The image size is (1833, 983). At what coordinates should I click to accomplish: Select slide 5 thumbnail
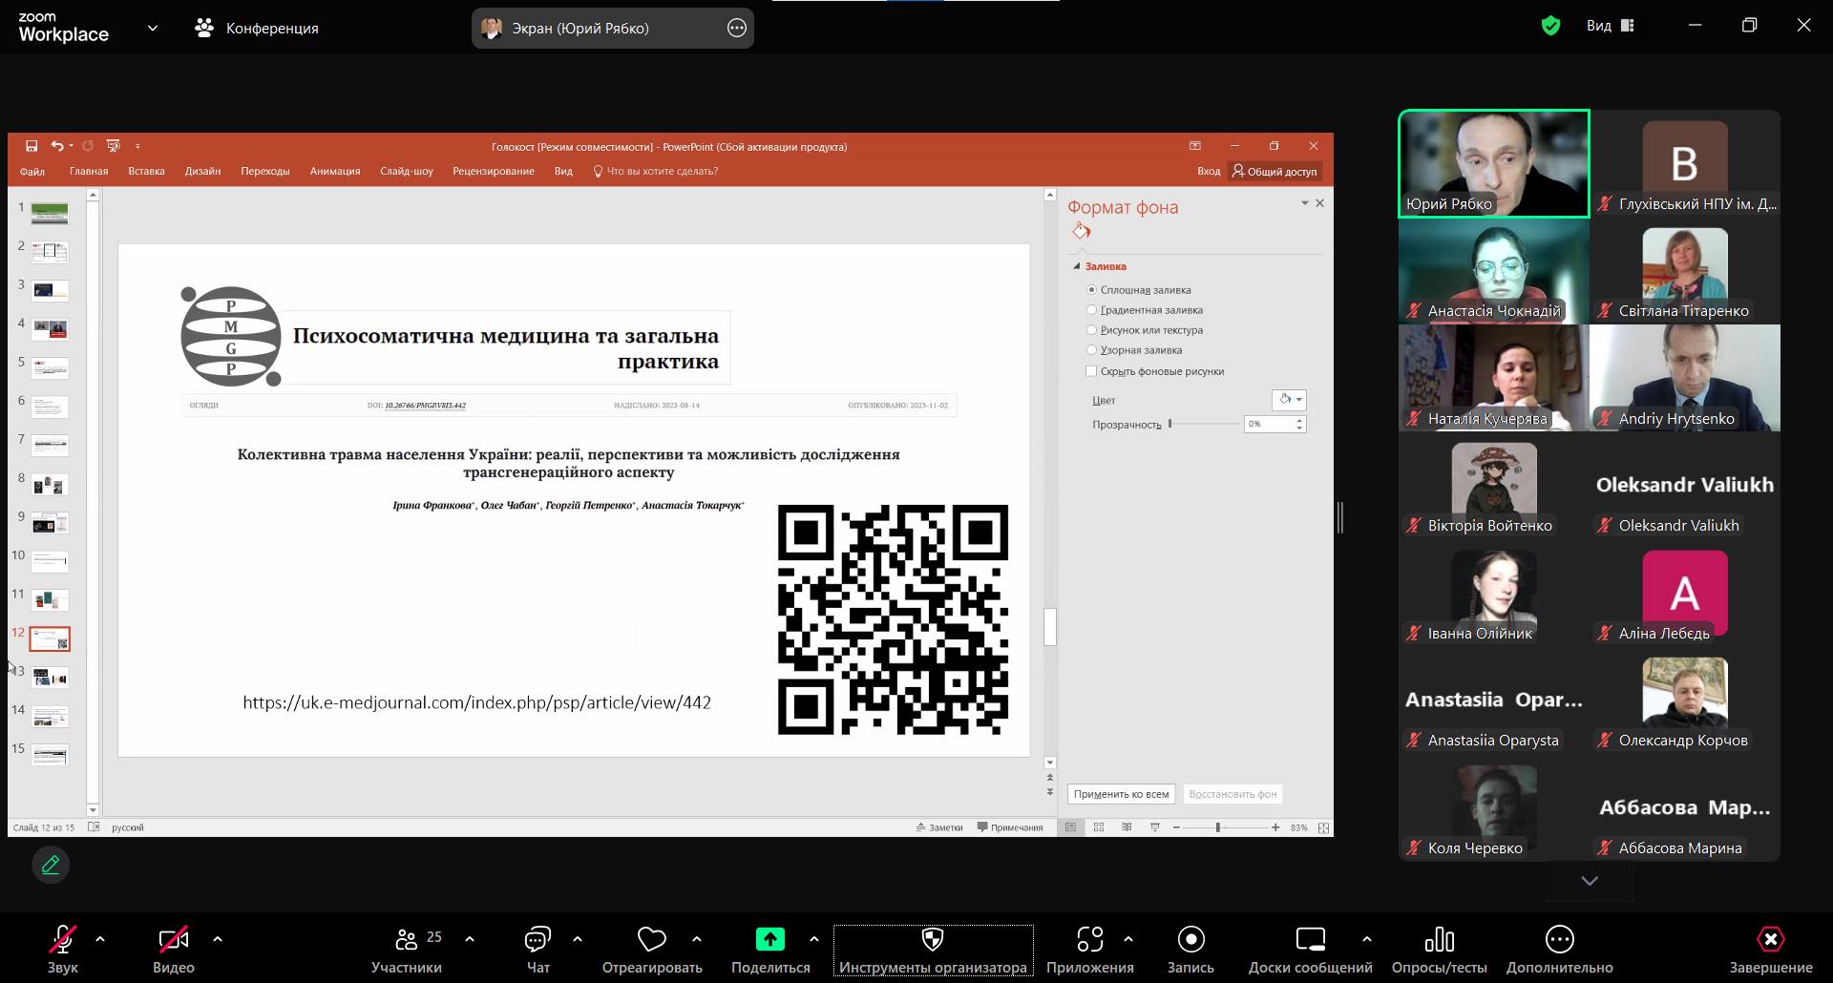[50, 367]
